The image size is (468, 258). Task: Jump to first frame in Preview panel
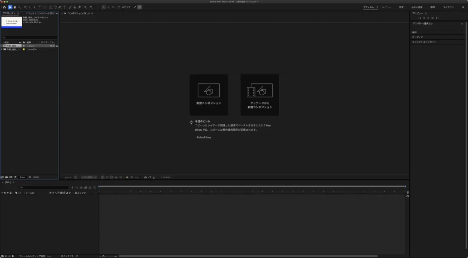click(420, 18)
